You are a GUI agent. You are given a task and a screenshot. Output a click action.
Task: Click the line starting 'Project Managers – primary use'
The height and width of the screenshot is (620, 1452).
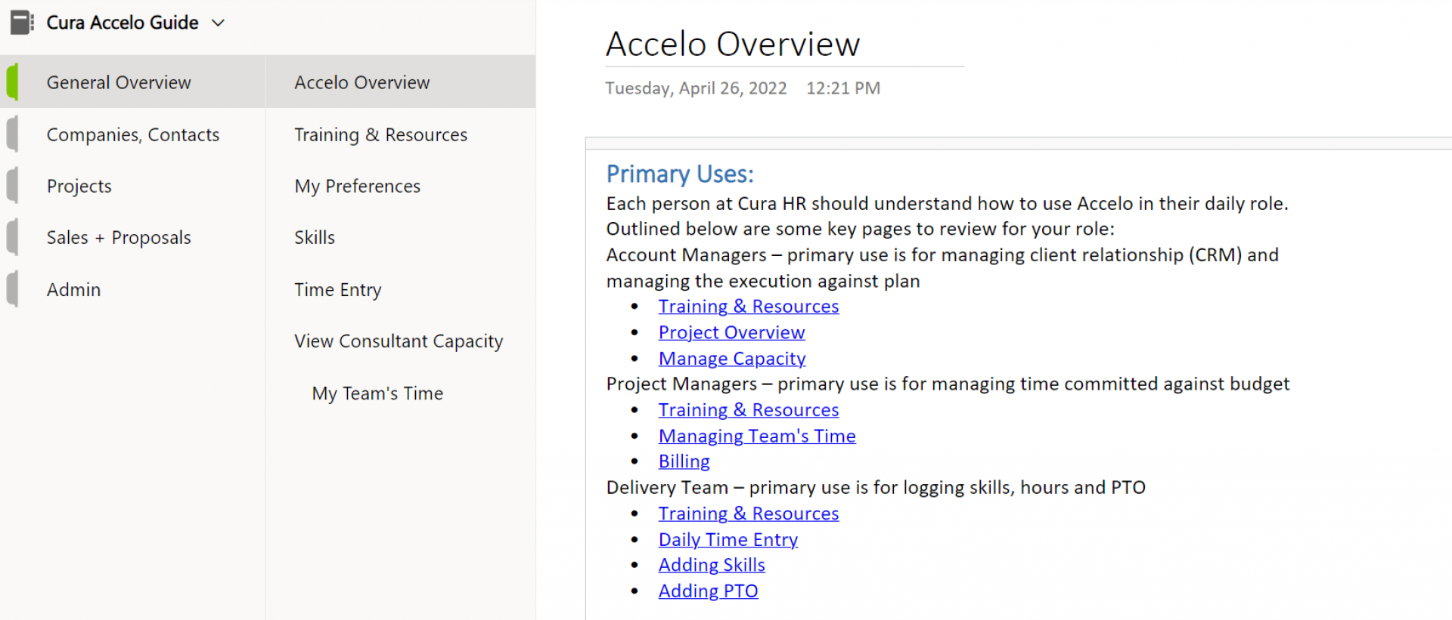click(948, 384)
